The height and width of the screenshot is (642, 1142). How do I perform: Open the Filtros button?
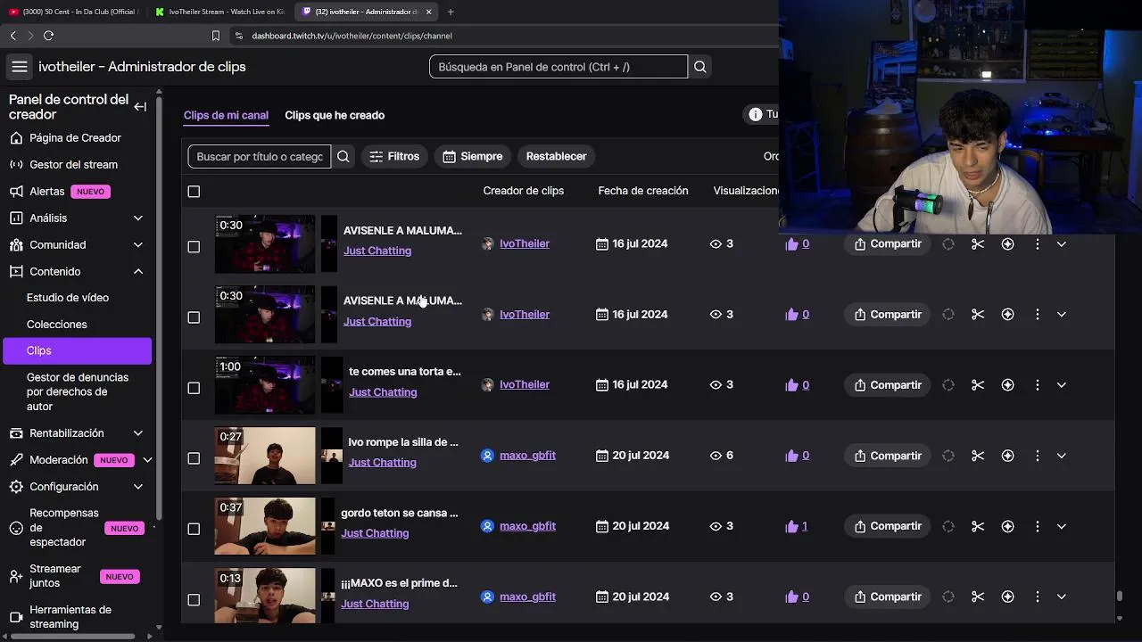pos(394,157)
